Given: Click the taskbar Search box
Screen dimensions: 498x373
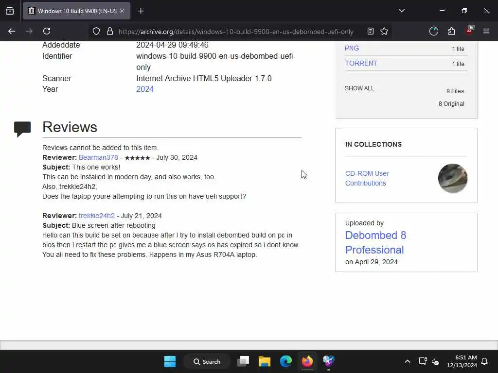Looking at the screenshot, I should (207, 361).
